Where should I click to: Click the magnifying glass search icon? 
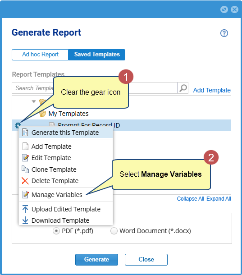click(183, 88)
